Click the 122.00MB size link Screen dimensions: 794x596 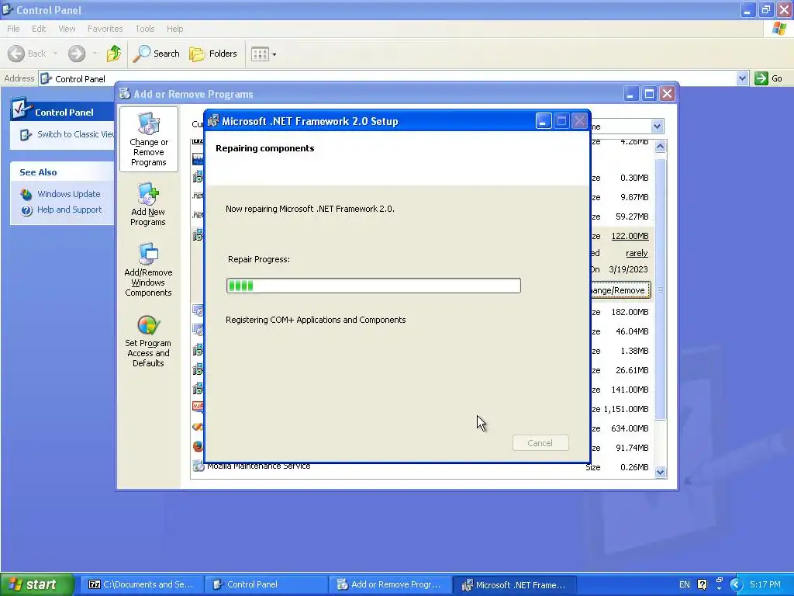630,236
